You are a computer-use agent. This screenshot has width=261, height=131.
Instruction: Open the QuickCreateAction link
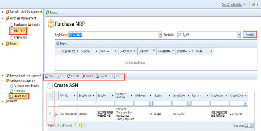click(232, 5)
